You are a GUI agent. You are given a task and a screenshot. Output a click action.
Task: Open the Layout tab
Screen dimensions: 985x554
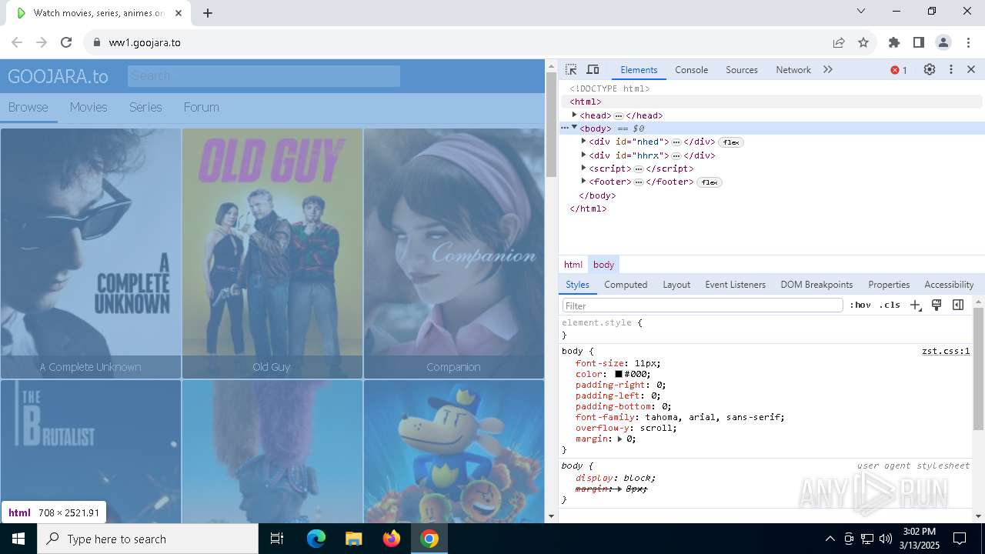[x=676, y=284]
